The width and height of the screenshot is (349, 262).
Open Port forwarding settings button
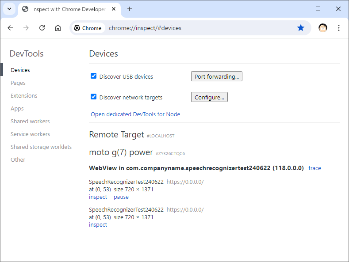(x=217, y=76)
